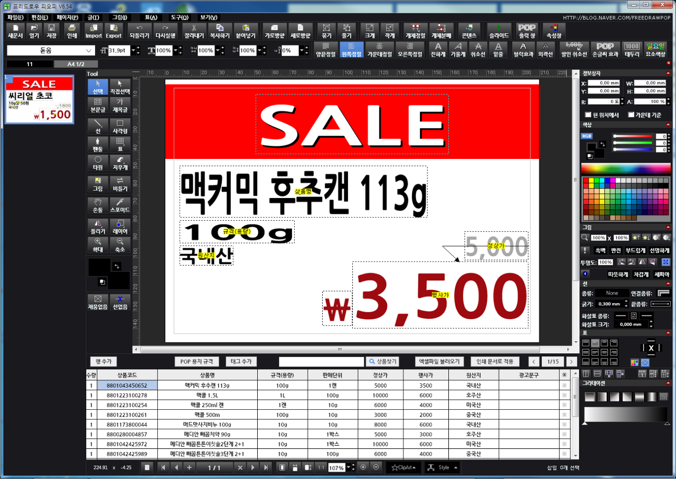
Task: Click the POP 용지 규격 button
Action: pyautogui.click(x=196, y=362)
